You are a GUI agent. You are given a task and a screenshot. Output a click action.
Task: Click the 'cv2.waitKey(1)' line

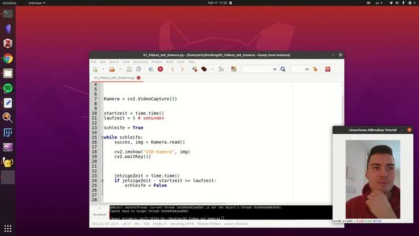pyautogui.click(x=132, y=157)
